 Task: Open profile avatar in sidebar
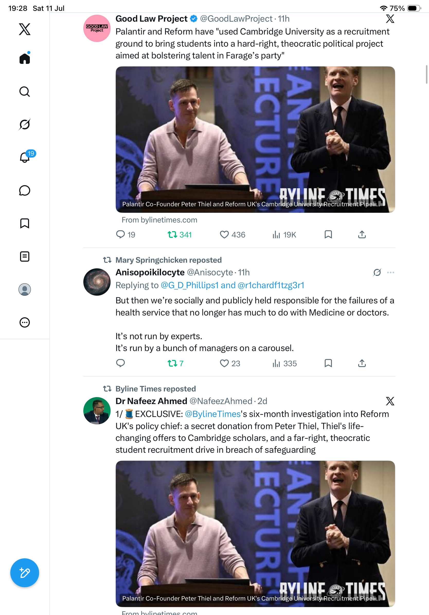25,289
